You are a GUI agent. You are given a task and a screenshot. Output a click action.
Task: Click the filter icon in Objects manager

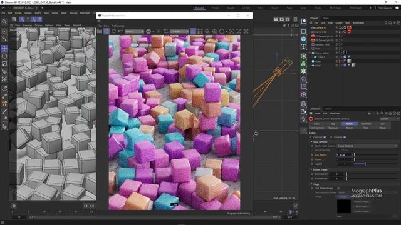tap(395, 23)
